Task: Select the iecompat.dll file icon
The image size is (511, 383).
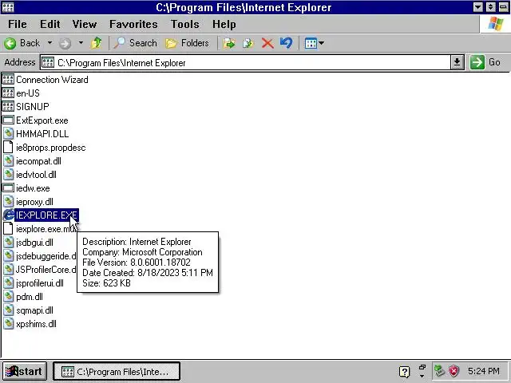Action: [x=8, y=161]
